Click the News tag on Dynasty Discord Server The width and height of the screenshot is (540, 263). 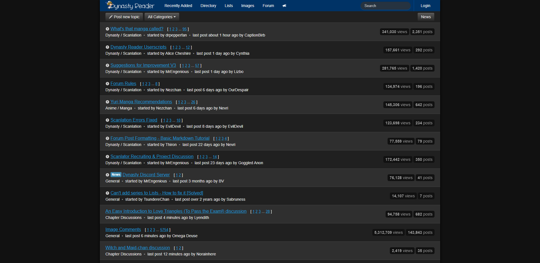pos(116,175)
